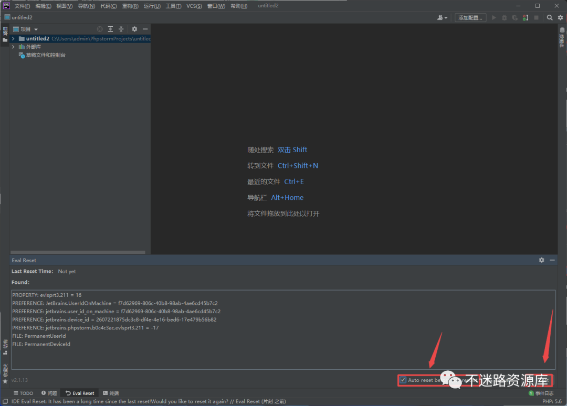567x406 pixels.
Task: Open the Database tool window icon
Action: point(562,37)
